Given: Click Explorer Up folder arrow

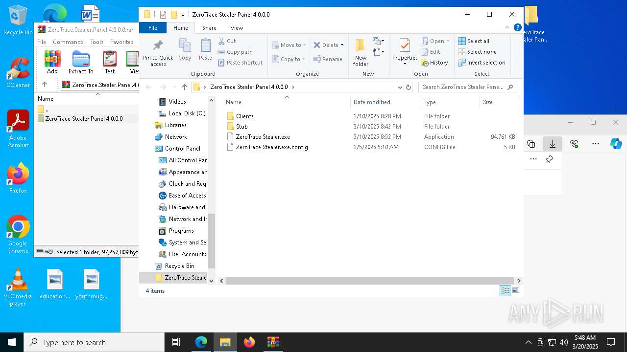Looking at the screenshot, I should pos(184,87).
